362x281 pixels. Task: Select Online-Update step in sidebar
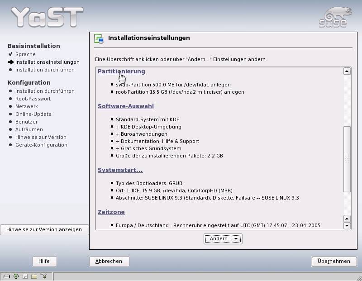33,114
